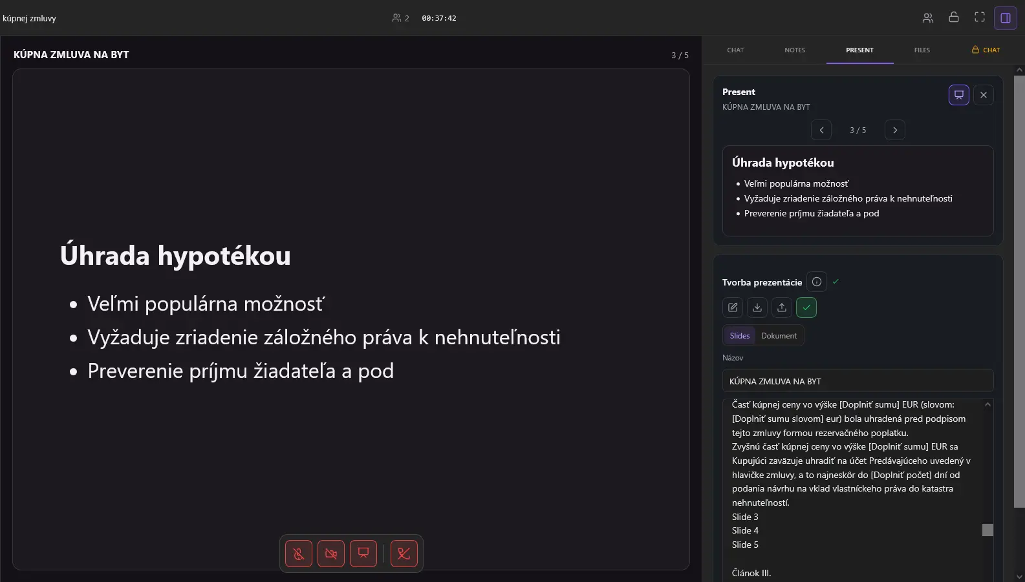The height and width of the screenshot is (582, 1025).
Task: Open the NOTES tab
Action: (795, 50)
